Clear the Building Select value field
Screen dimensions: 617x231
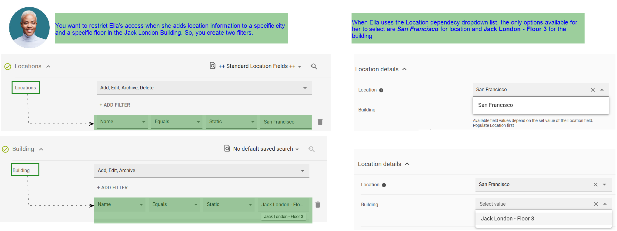click(x=595, y=204)
